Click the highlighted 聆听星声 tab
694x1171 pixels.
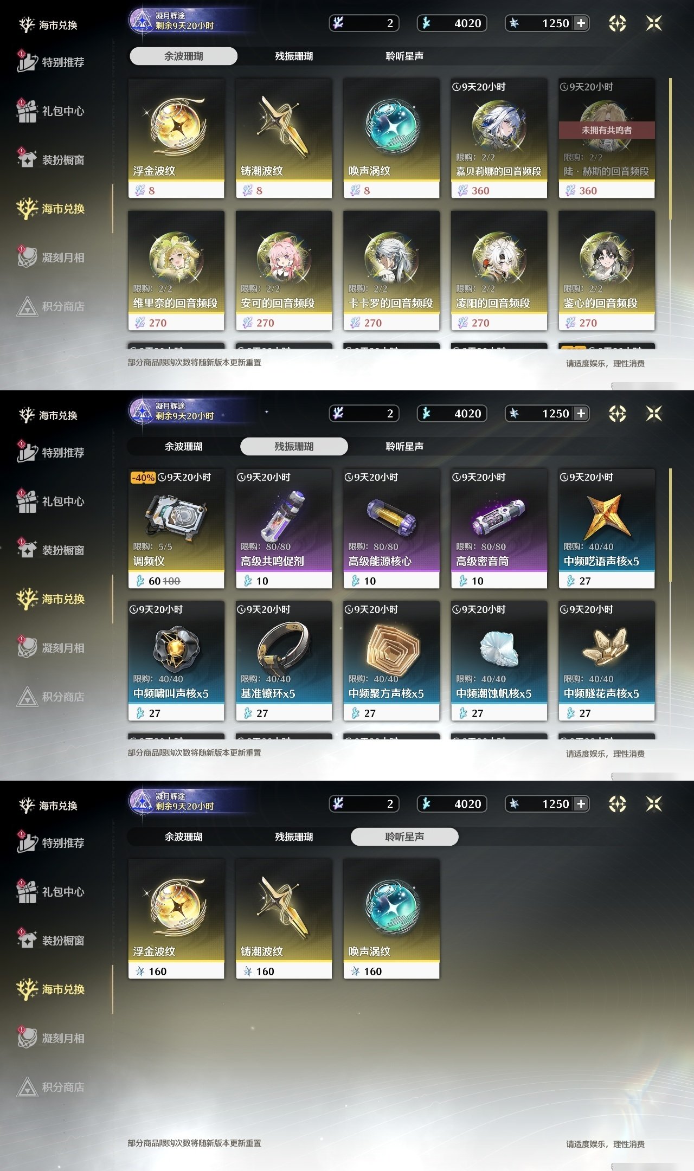tap(404, 837)
